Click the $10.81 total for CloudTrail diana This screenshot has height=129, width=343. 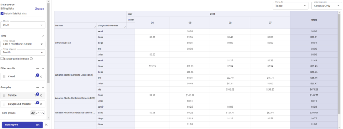click(314, 37)
